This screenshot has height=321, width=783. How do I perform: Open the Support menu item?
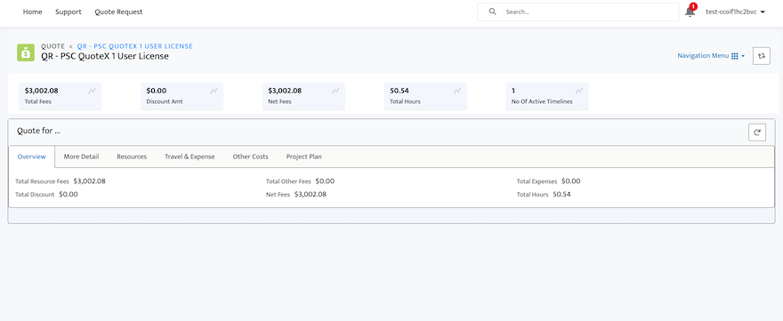point(69,12)
